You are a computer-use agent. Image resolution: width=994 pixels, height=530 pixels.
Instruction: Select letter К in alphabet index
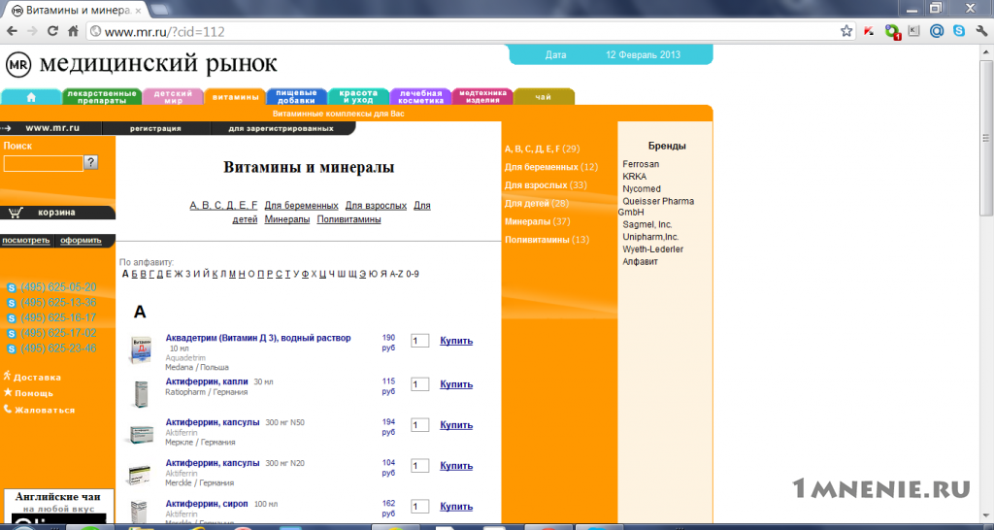(x=215, y=274)
